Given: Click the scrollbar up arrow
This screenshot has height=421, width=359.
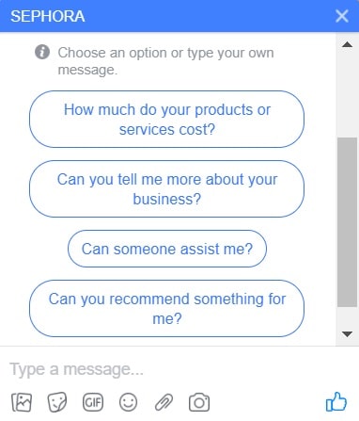Looking at the screenshot, I should click(347, 44).
